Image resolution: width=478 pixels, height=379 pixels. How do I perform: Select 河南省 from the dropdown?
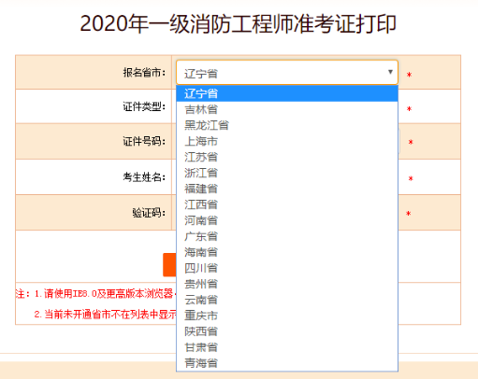(287, 220)
